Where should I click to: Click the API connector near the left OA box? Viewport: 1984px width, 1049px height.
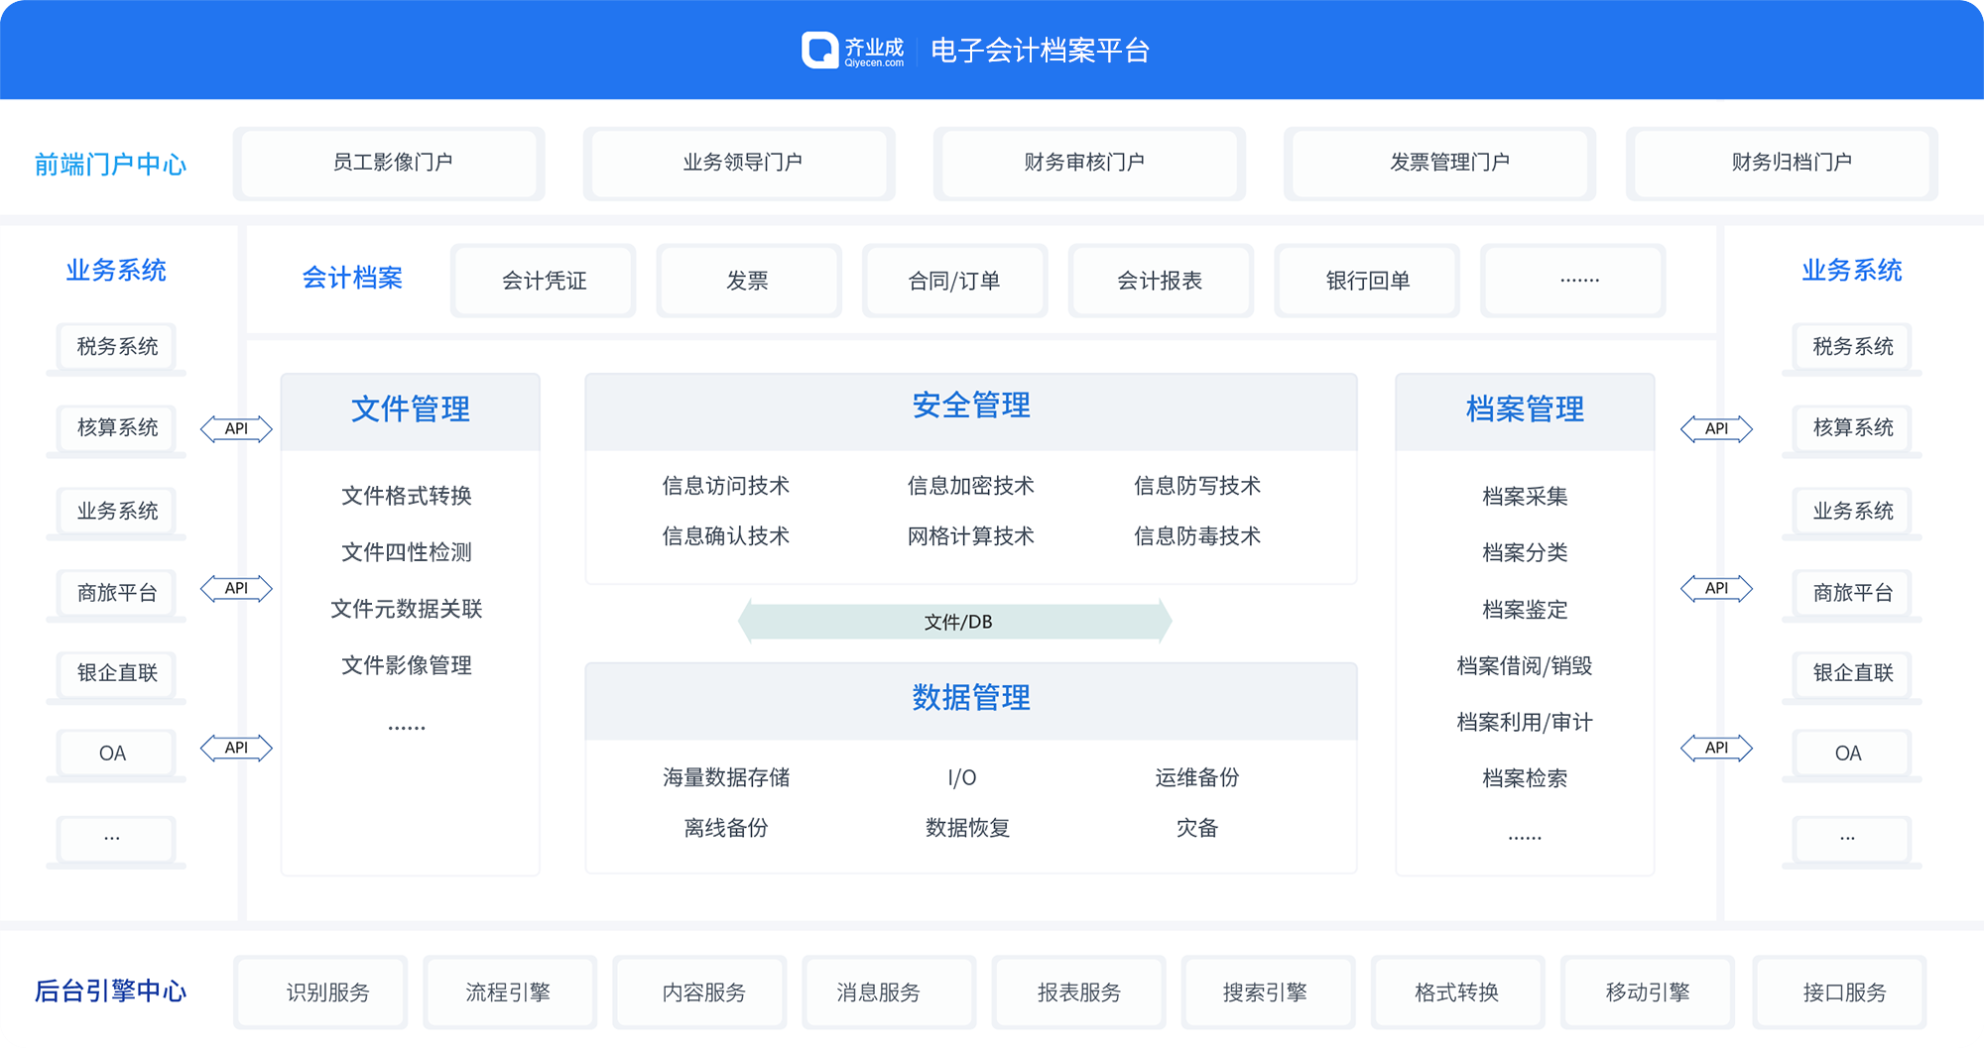tap(237, 748)
